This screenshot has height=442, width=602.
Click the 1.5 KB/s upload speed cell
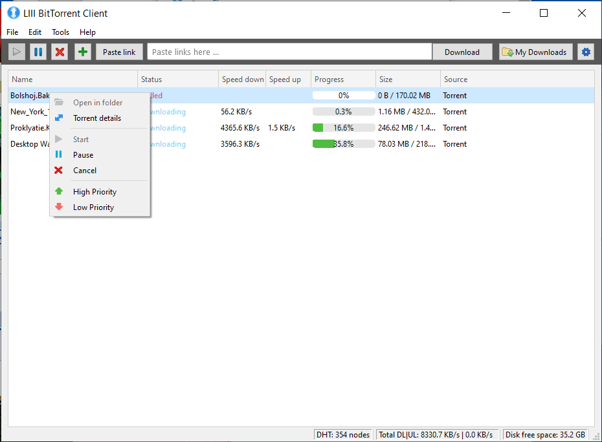click(x=282, y=128)
